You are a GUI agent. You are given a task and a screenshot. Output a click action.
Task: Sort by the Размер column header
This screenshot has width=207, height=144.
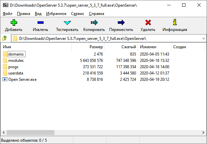[x=96, y=47]
